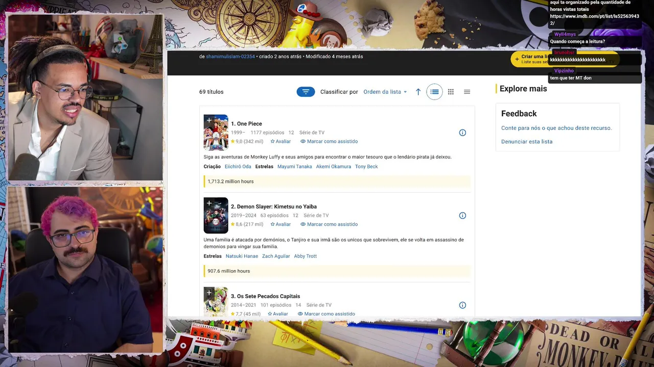Mark One Piece as watched
The height and width of the screenshot is (367, 654).
tap(329, 141)
